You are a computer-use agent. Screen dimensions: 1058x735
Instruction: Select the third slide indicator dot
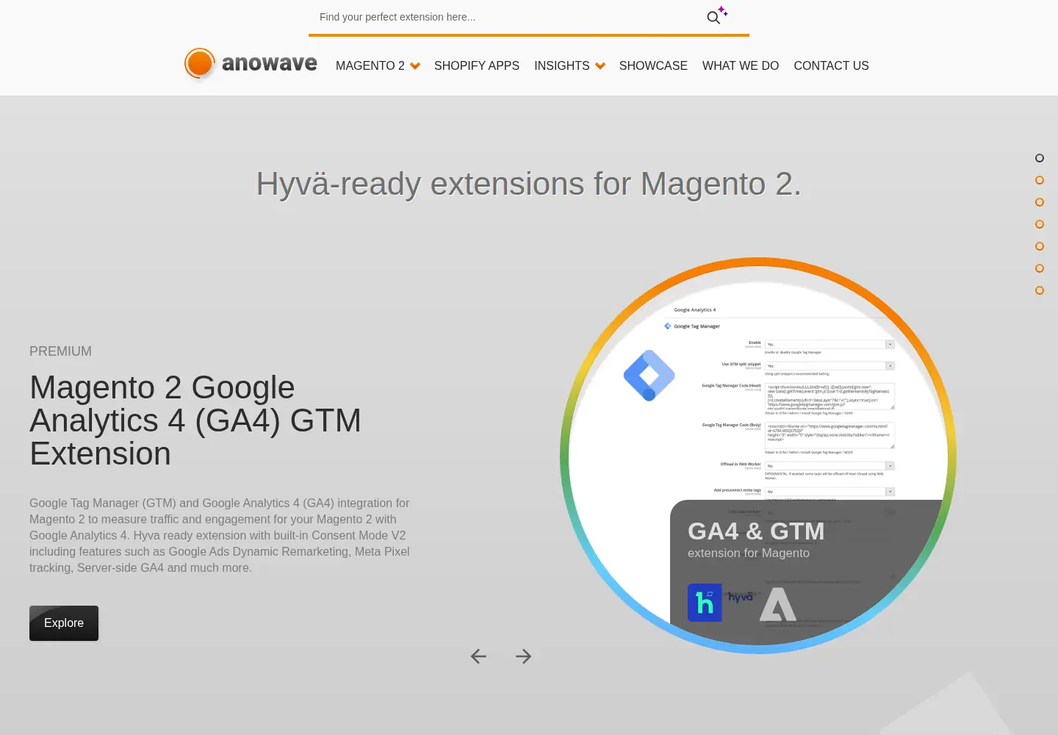point(1040,202)
